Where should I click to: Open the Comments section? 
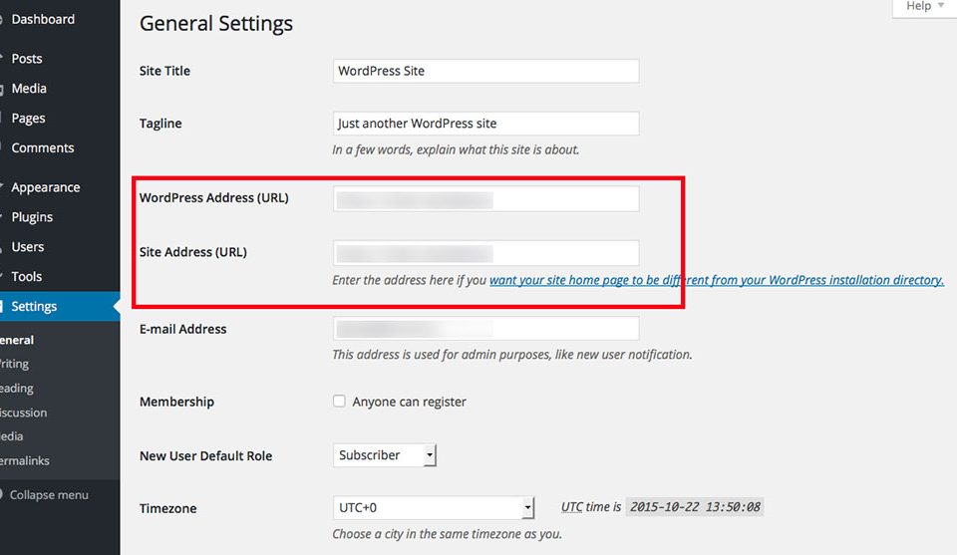(x=42, y=147)
